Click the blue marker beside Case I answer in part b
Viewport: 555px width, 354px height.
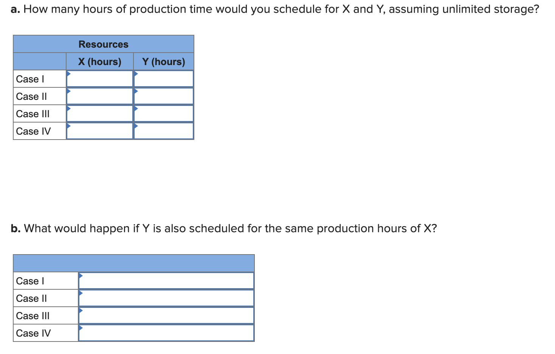(81, 276)
